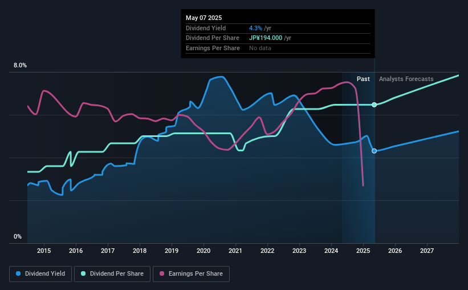Click the JP¥194.000 dividend per share value
The height and width of the screenshot is (290, 468).
coord(266,38)
